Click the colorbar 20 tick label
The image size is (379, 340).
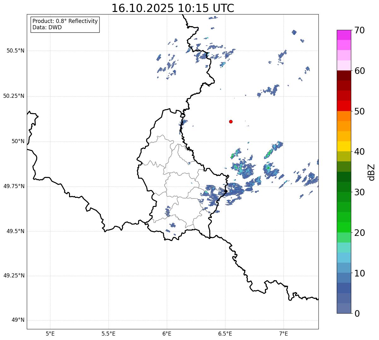point(359,233)
